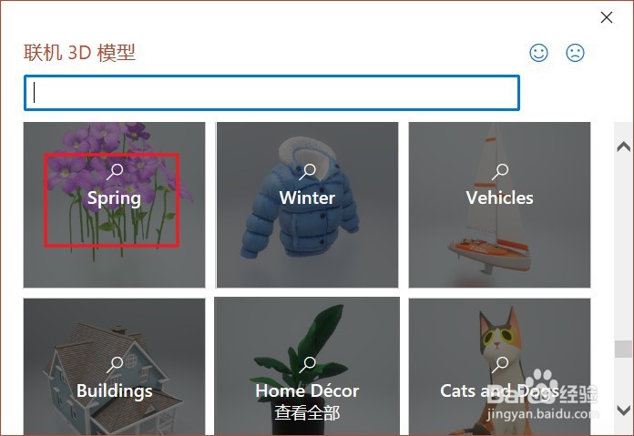Close the online 3D models dialog
The image size is (634, 436).
[607, 17]
